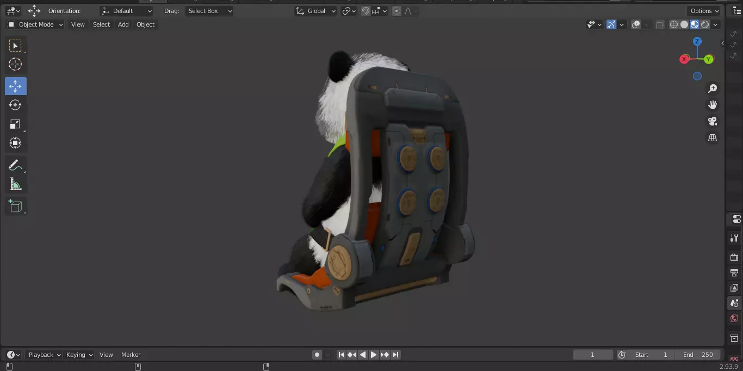
Task: Select the Select Box tool in toolbar
Action: pyautogui.click(x=15, y=46)
